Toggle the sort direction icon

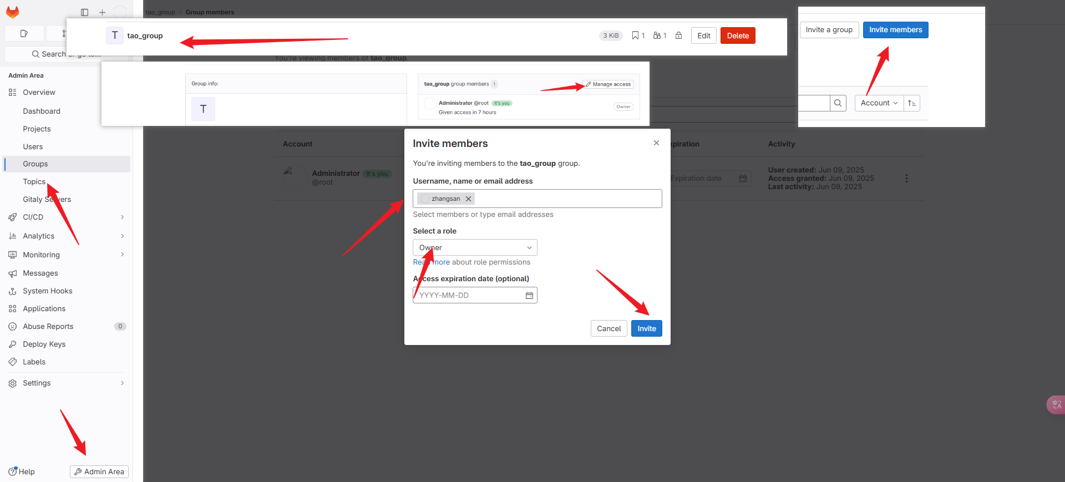click(912, 103)
